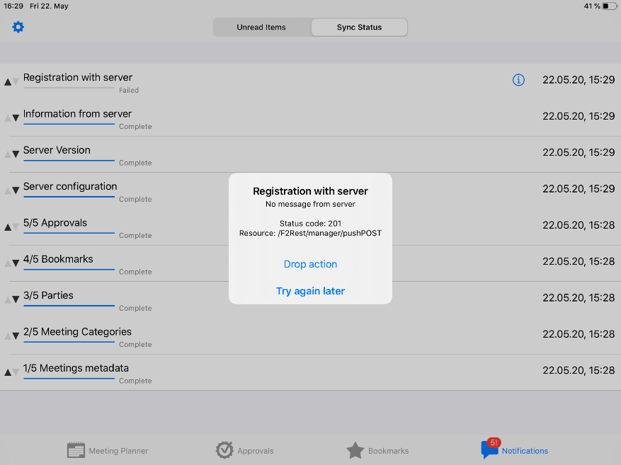Tap the battery indicator in status bar
This screenshot has height=465, width=621.
(x=609, y=6)
